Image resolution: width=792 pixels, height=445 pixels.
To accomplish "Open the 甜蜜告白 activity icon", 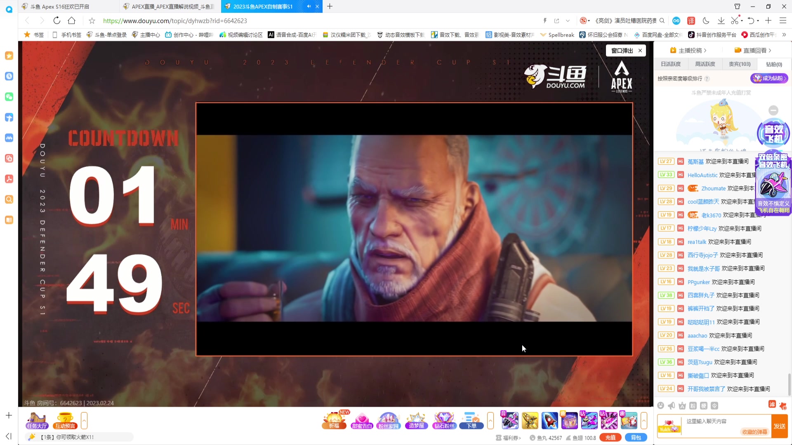I will click(362, 420).
